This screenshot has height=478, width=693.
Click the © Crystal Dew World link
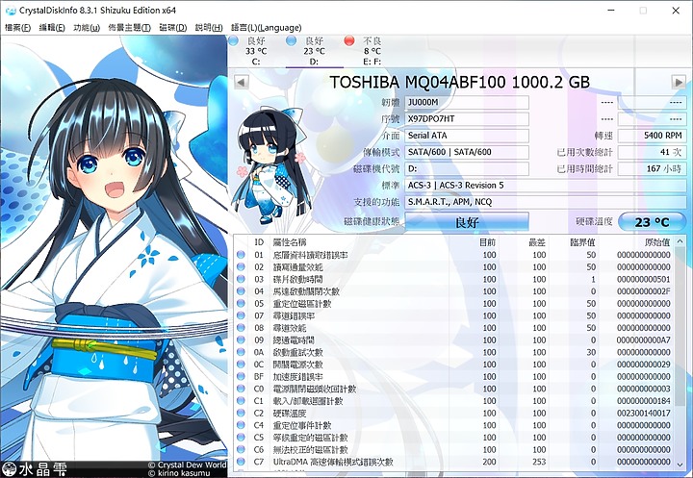187,465
